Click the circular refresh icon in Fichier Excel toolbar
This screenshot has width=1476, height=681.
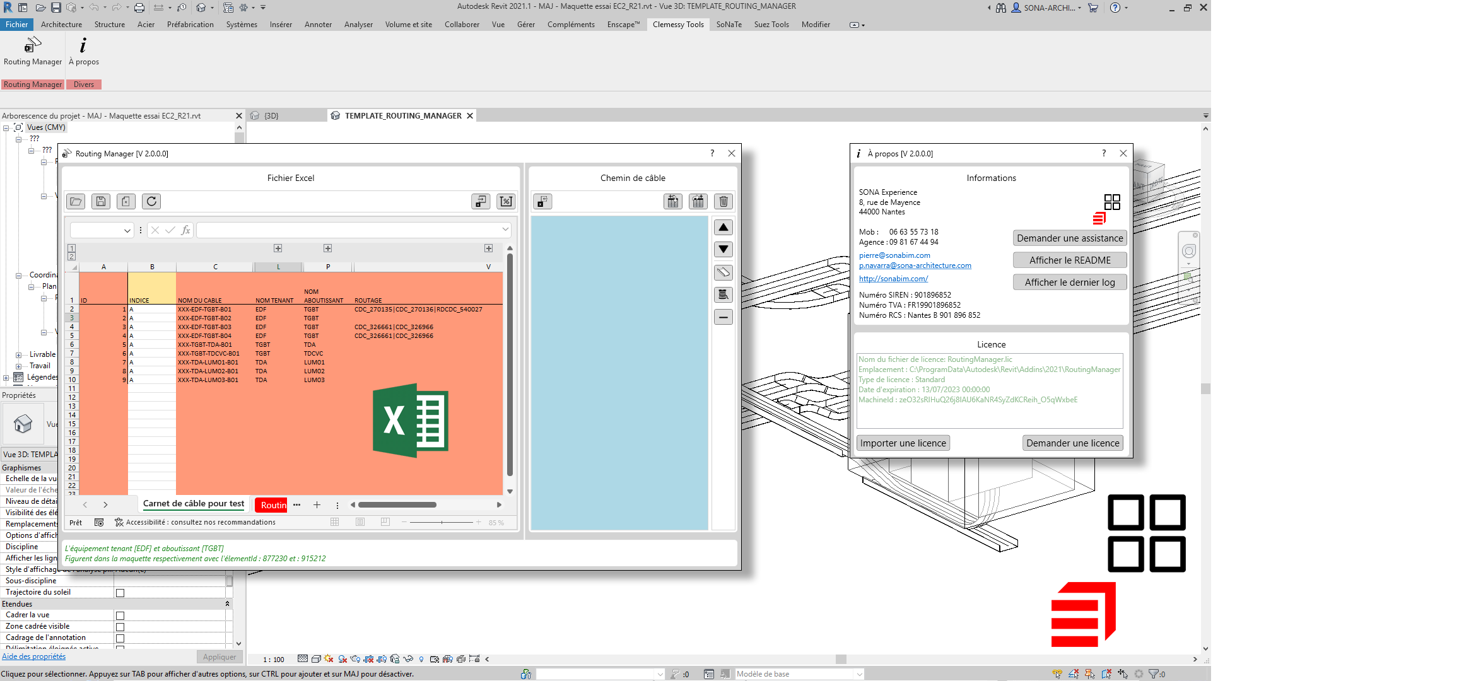point(151,202)
